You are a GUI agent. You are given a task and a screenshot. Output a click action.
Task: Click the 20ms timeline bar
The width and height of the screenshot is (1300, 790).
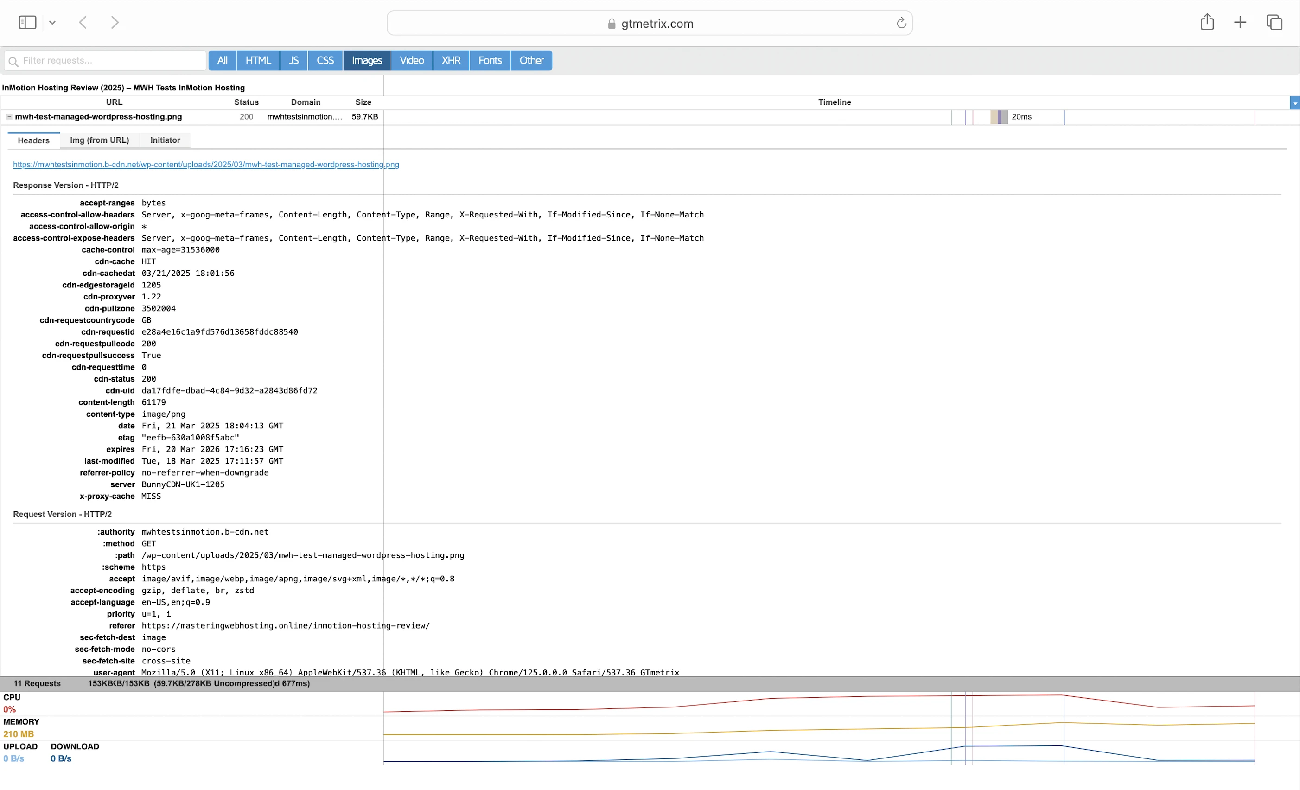(x=999, y=117)
